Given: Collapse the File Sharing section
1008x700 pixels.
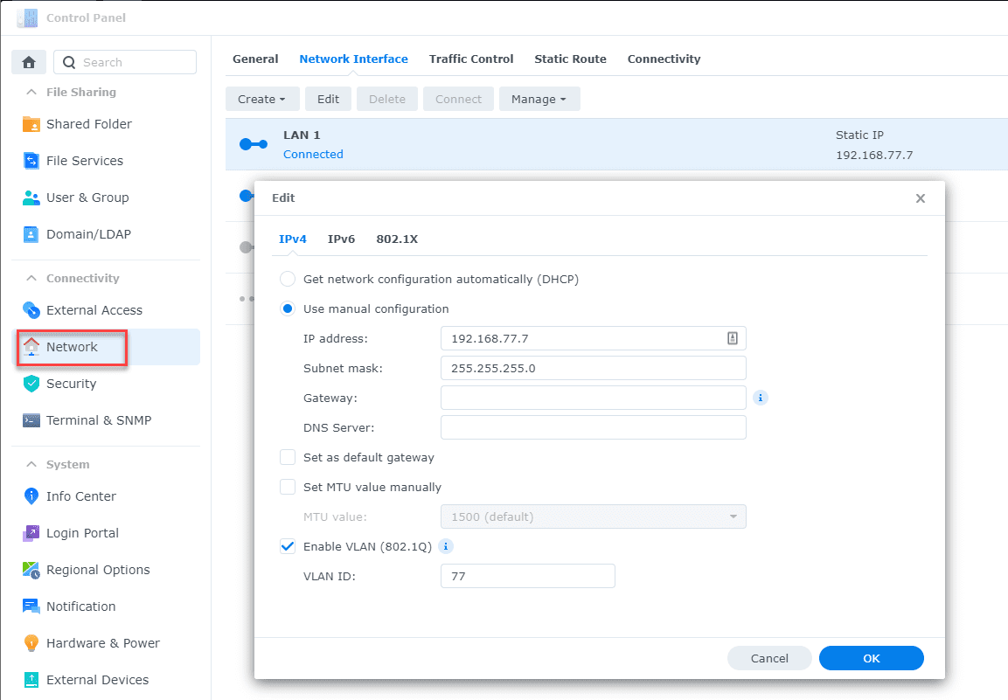Looking at the screenshot, I should click(31, 93).
